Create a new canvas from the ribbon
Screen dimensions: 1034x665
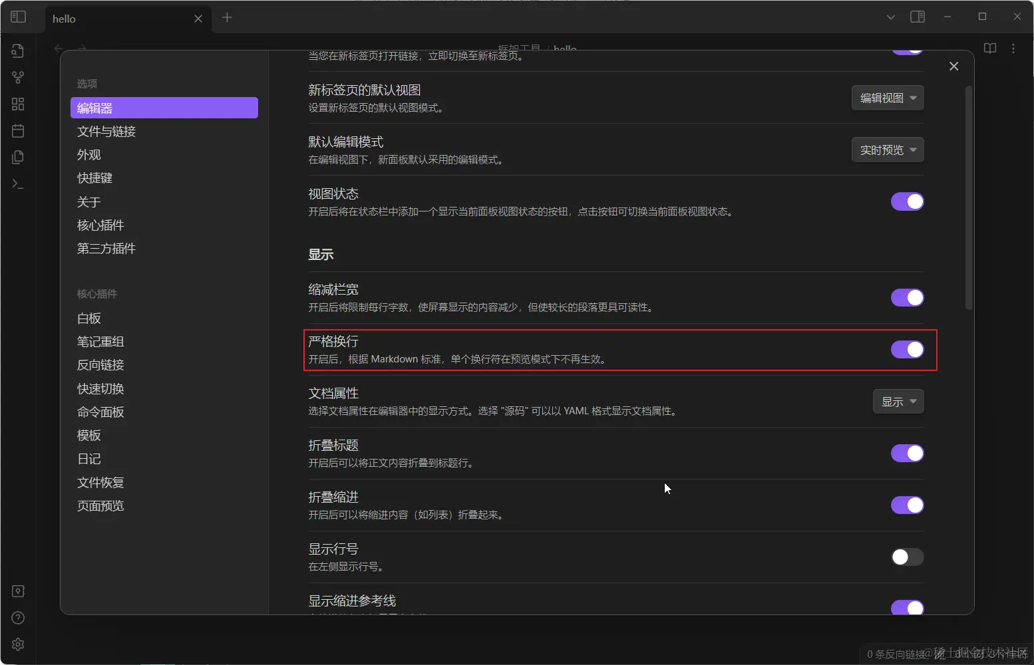[x=17, y=104]
